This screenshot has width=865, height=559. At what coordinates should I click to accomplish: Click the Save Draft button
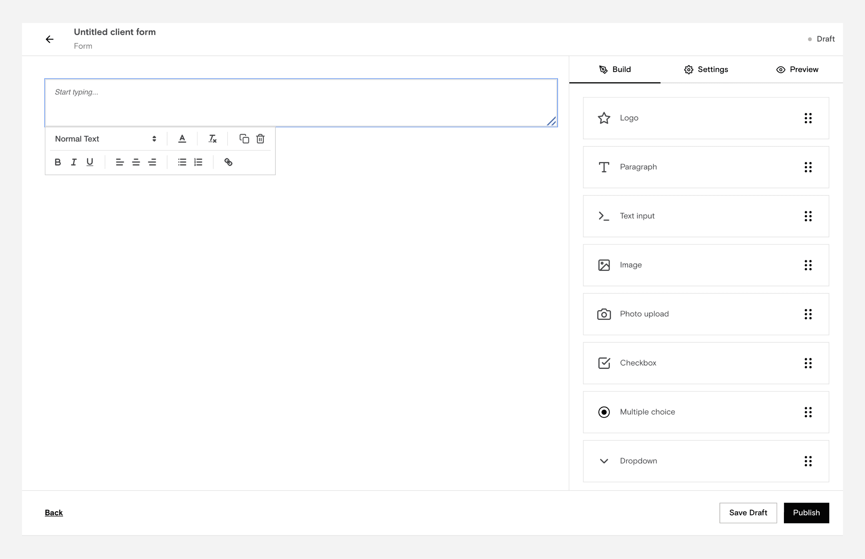[748, 513]
